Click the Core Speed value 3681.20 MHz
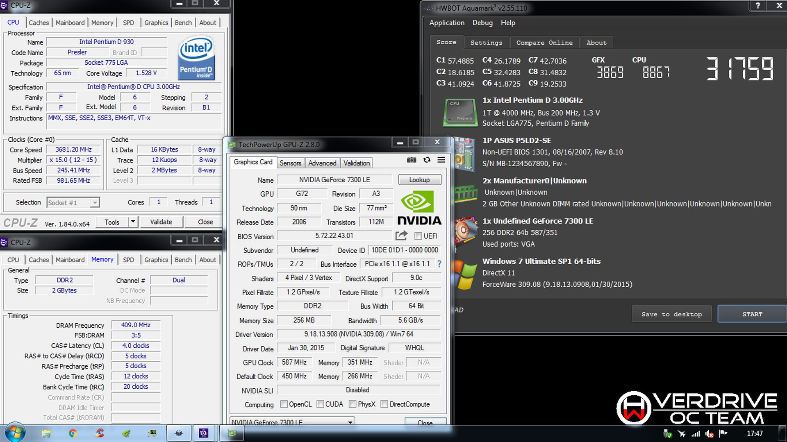The image size is (787, 442). (x=74, y=150)
